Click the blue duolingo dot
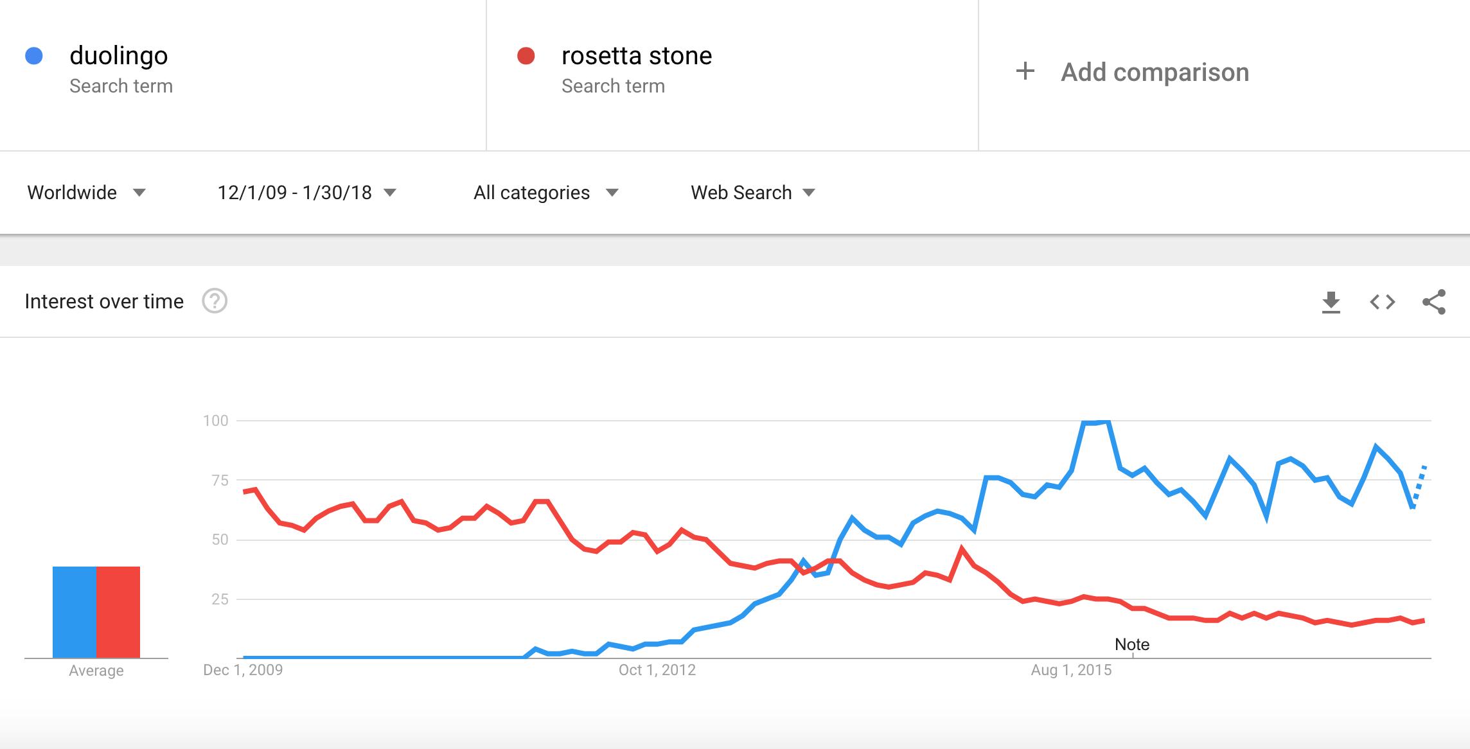The height and width of the screenshot is (749, 1470). (x=34, y=56)
